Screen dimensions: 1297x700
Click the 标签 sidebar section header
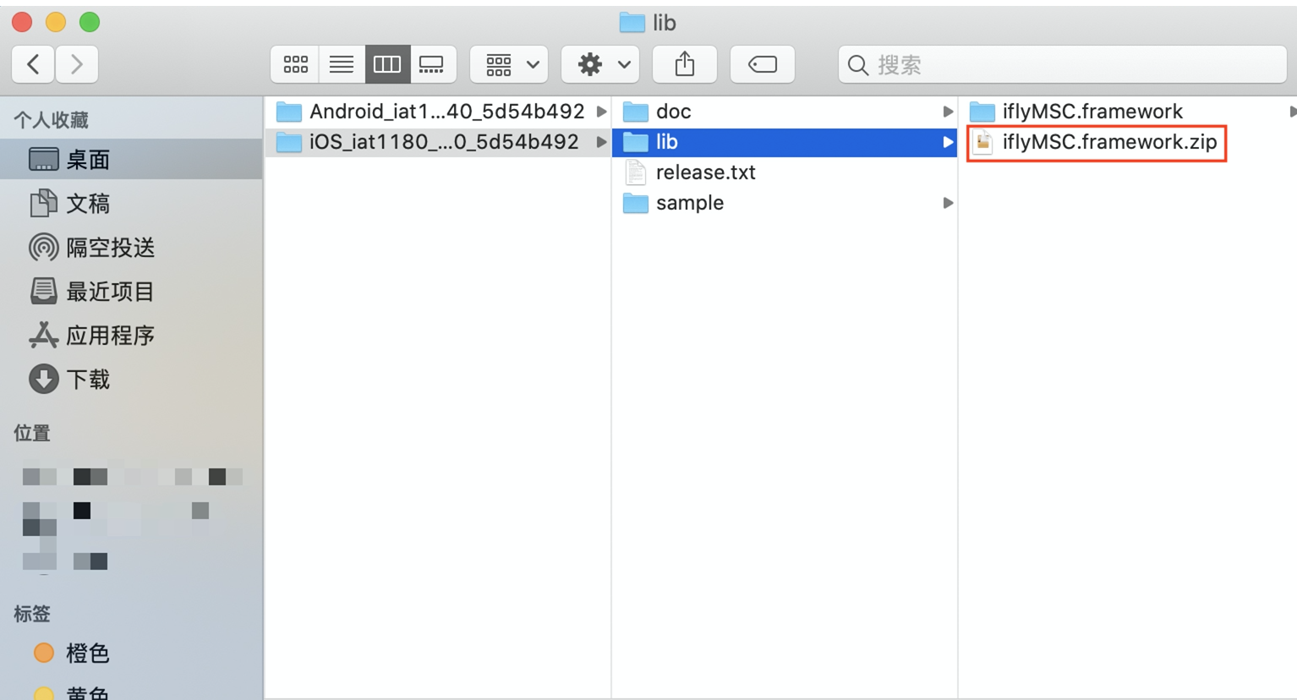point(32,614)
